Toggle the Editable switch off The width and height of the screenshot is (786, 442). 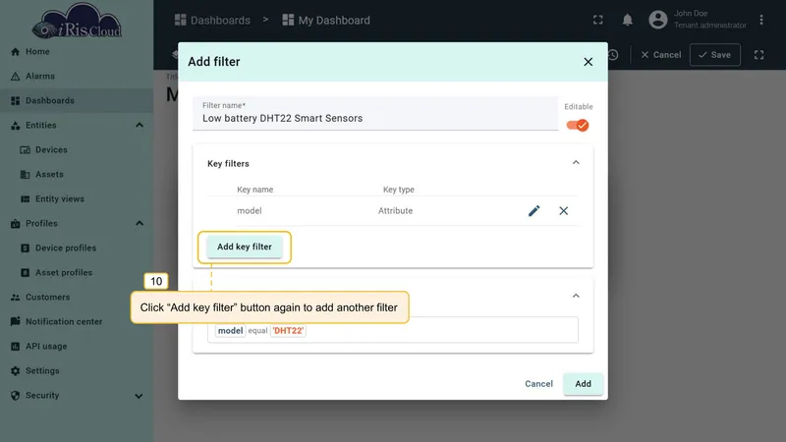(x=578, y=126)
